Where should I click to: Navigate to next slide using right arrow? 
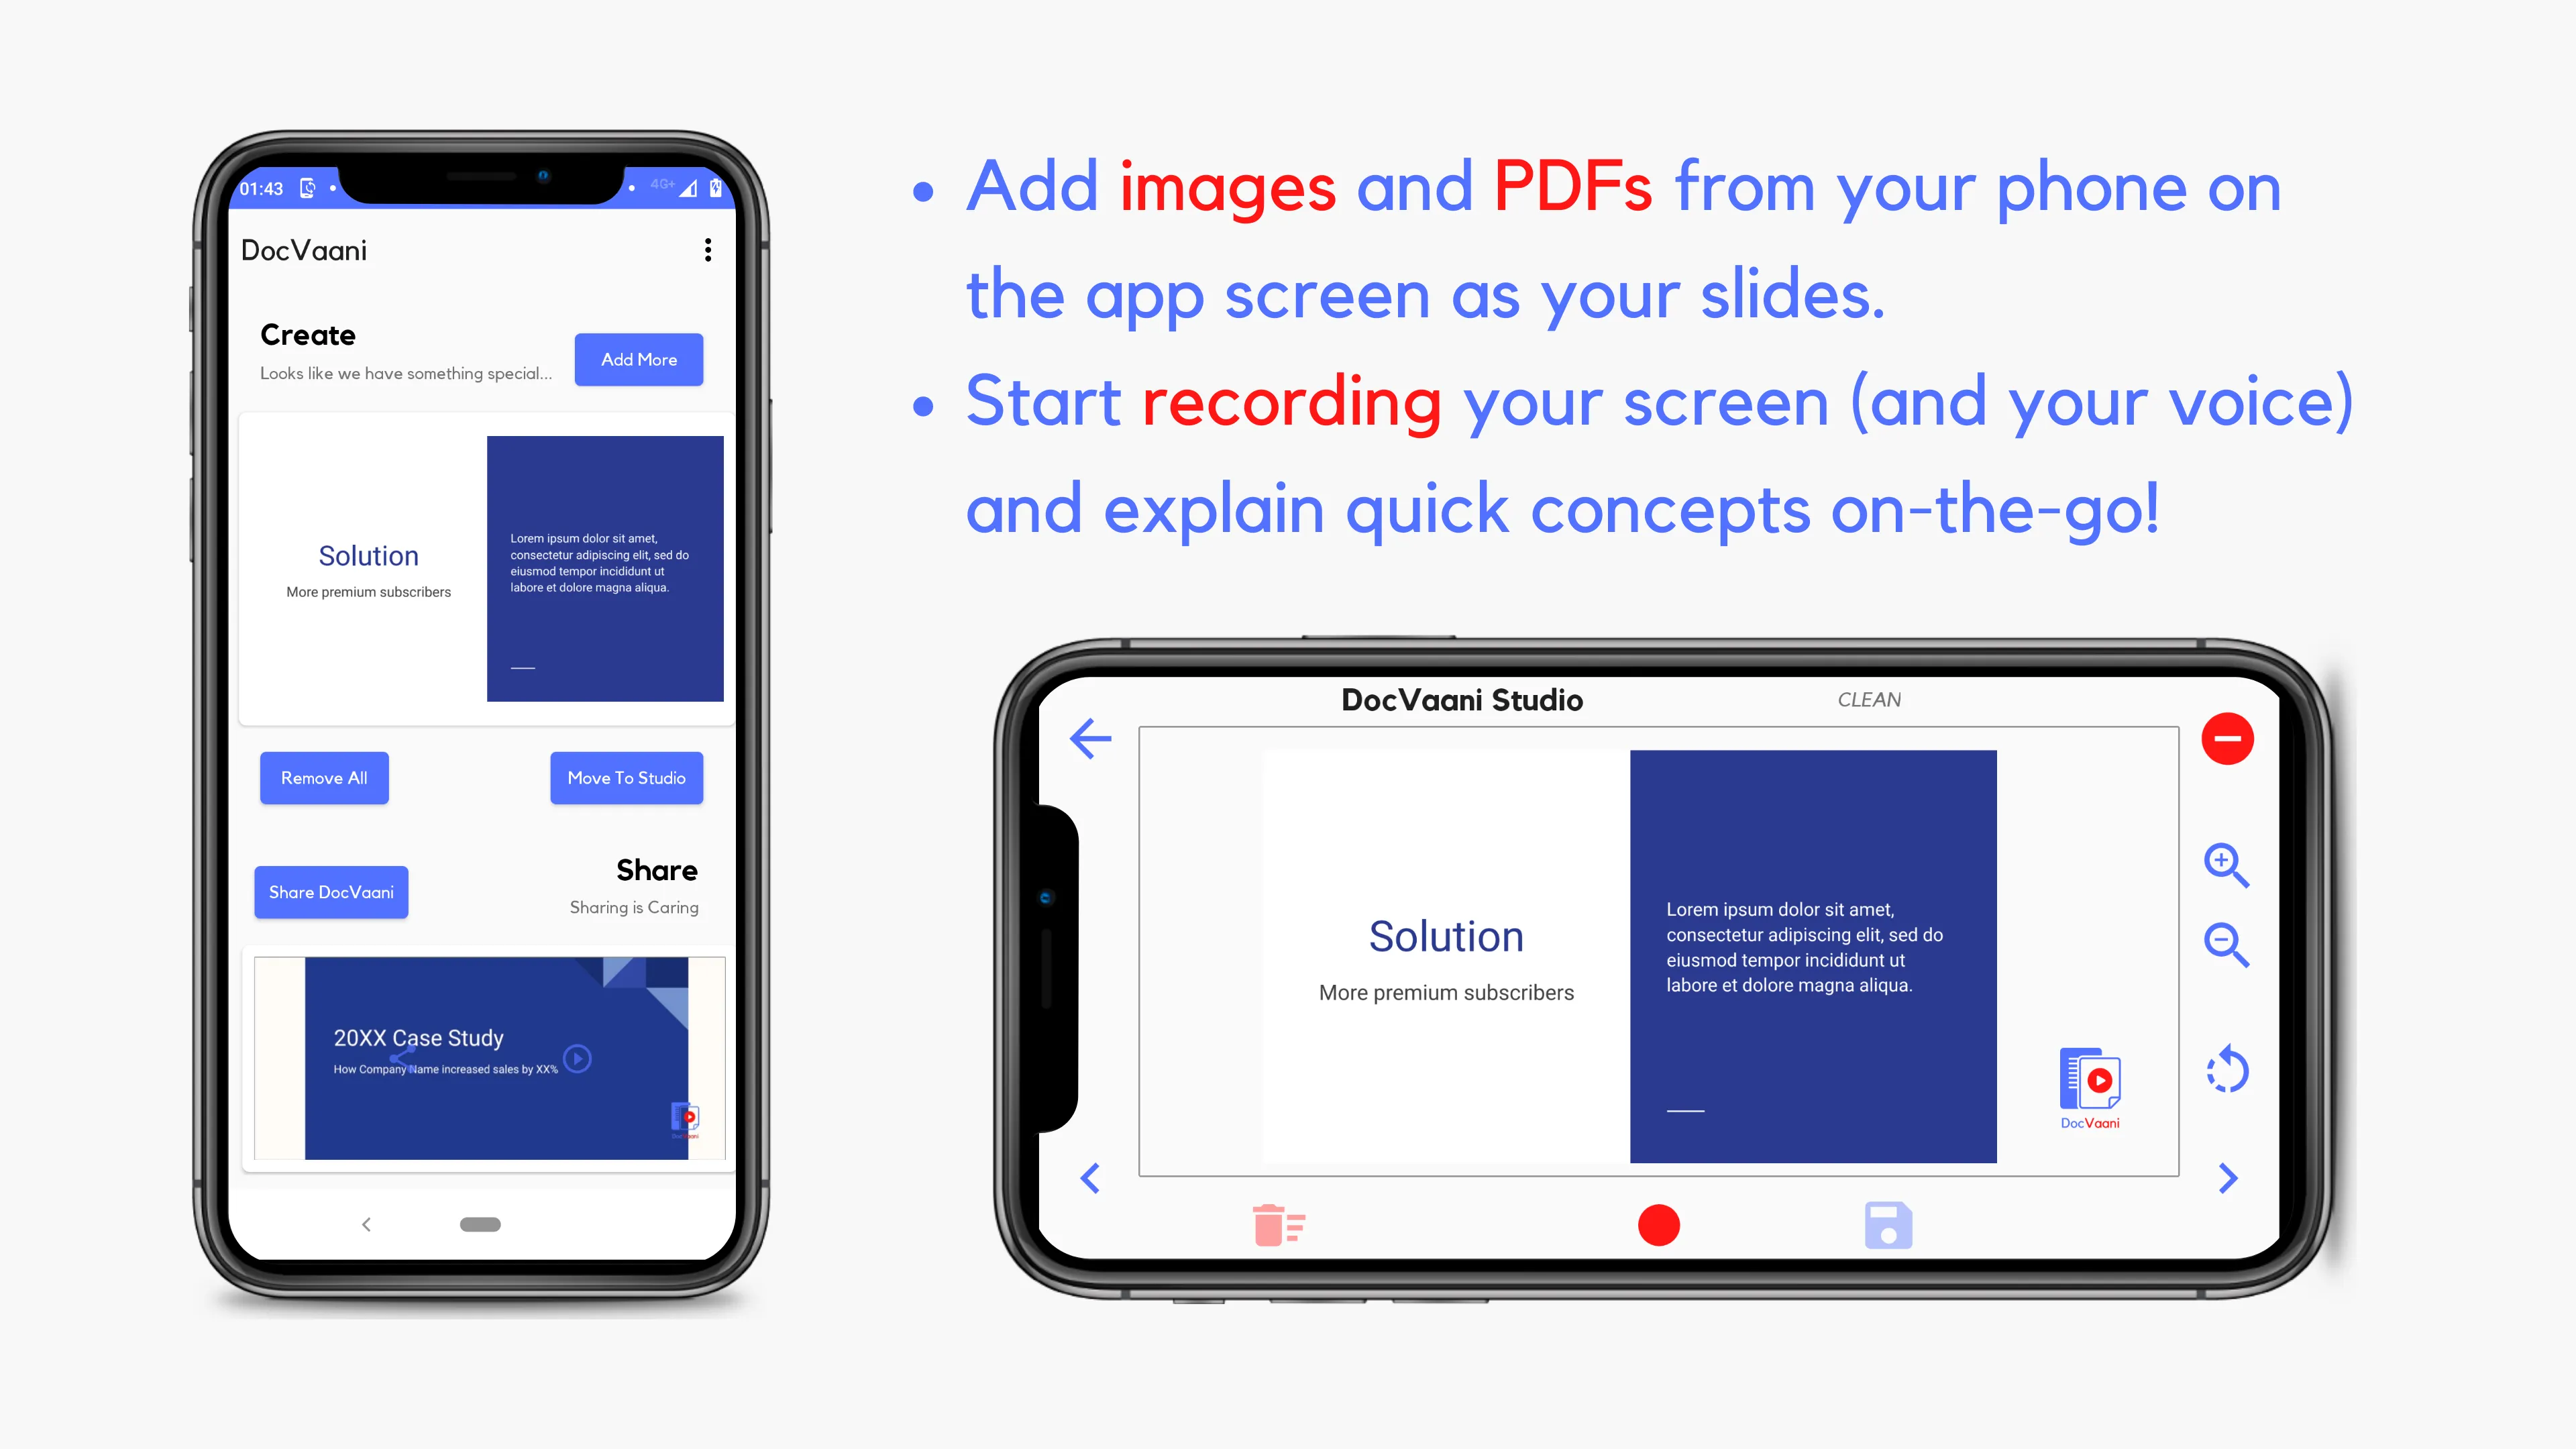[2227, 1178]
